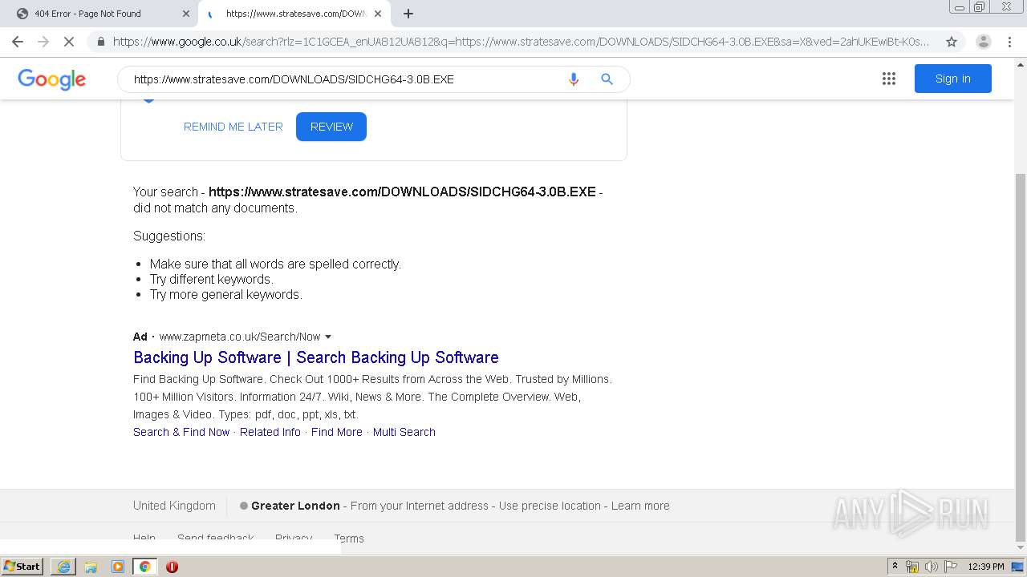Click the Greater London location text
The height and width of the screenshot is (577, 1027).
295,506
